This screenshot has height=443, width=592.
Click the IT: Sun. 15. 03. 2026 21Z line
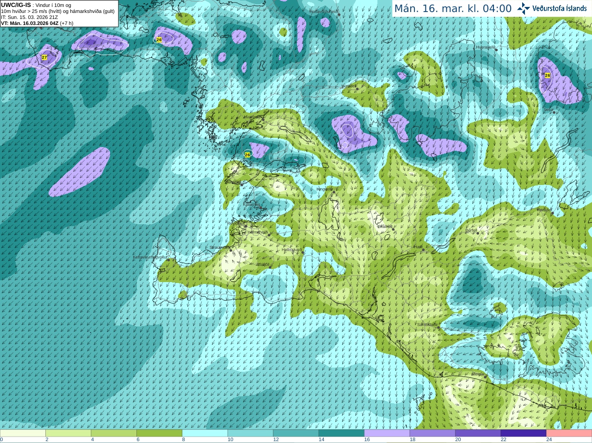pos(29,17)
